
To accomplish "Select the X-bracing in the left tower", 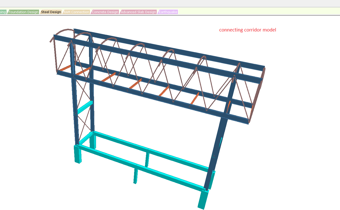I will point(83,121).
